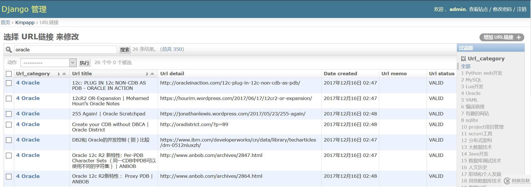Sort by Url title column header
This screenshot has height=187, width=531.
(x=82, y=74)
